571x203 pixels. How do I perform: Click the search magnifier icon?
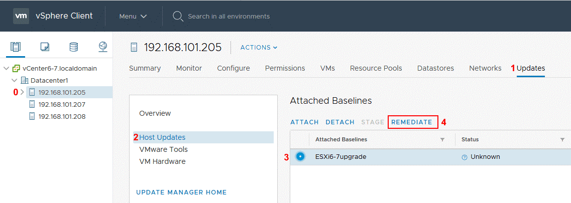(x=178, y=16)
